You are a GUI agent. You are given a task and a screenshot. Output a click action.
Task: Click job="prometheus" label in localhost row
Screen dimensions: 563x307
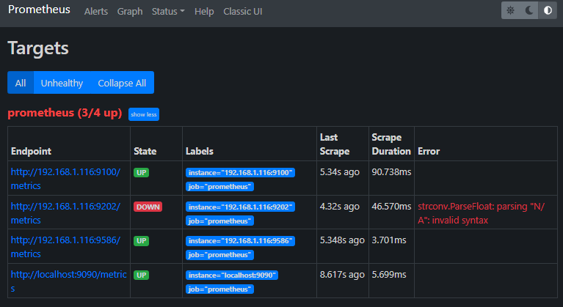coord(219,289)
